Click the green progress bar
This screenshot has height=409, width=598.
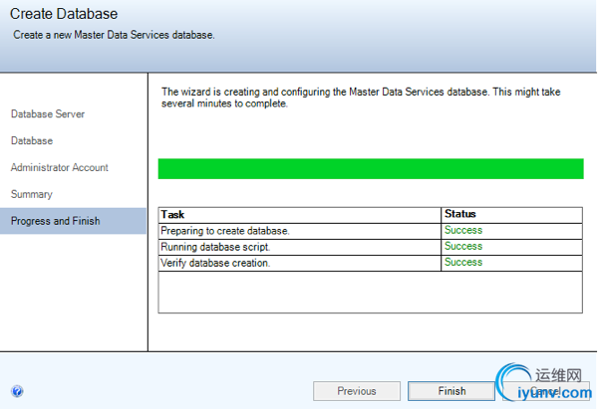[x=371, y=169]
